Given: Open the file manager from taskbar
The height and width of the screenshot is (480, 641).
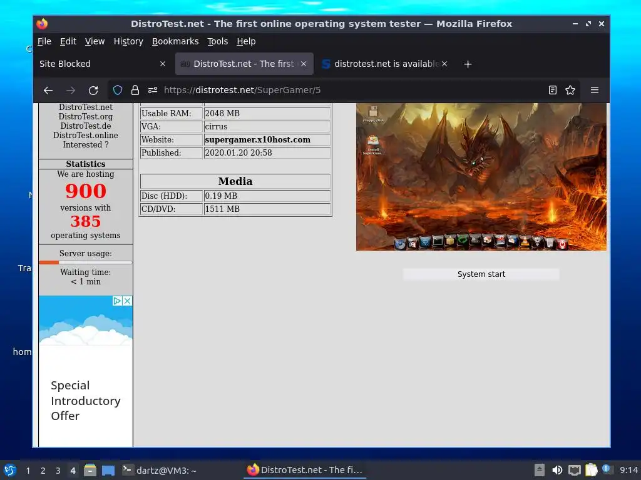Looking at the screenshot, I should click(90, 470).
